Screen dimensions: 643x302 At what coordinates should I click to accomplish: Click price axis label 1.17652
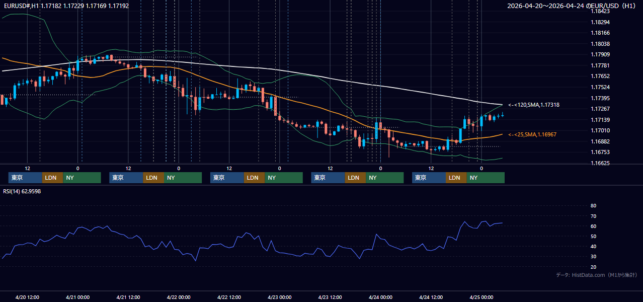click(601, 76)
